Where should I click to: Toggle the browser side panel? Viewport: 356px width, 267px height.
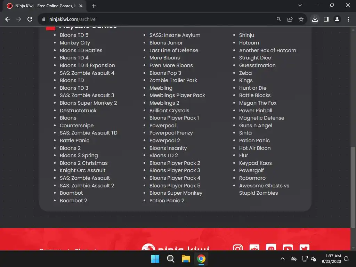(326, 19)
